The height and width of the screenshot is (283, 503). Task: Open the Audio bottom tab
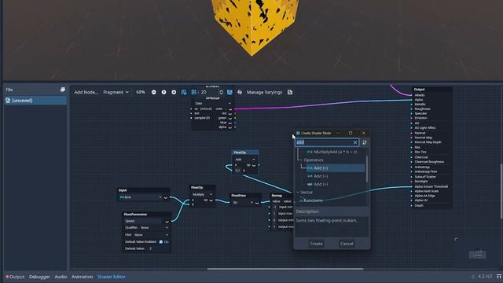click(x=61, y=277)
